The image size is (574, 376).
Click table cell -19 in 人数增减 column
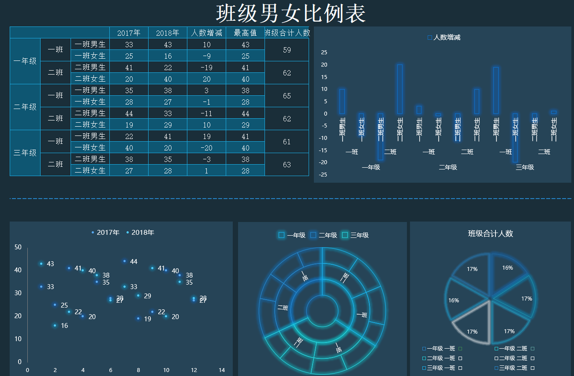[206, 68]
